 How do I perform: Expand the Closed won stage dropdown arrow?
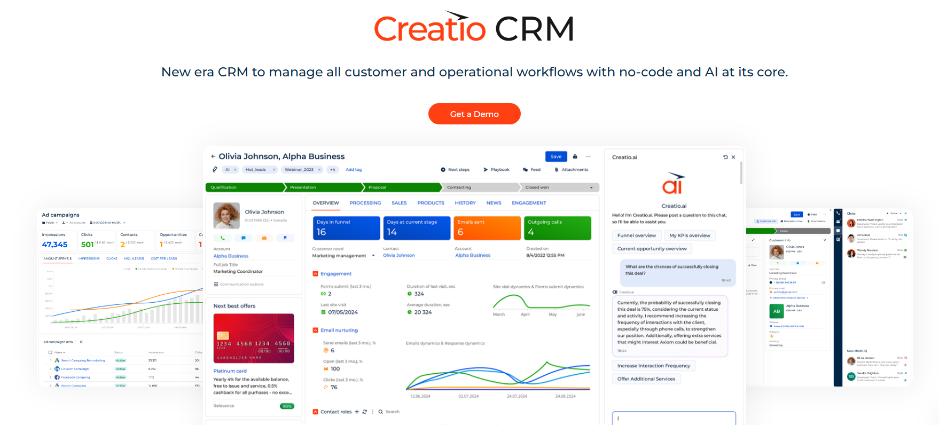click(x=591, y=187)
